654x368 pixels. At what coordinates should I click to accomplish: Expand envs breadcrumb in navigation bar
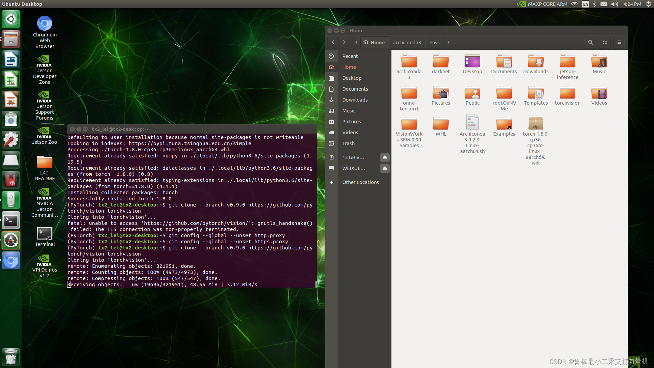(449, 42)
